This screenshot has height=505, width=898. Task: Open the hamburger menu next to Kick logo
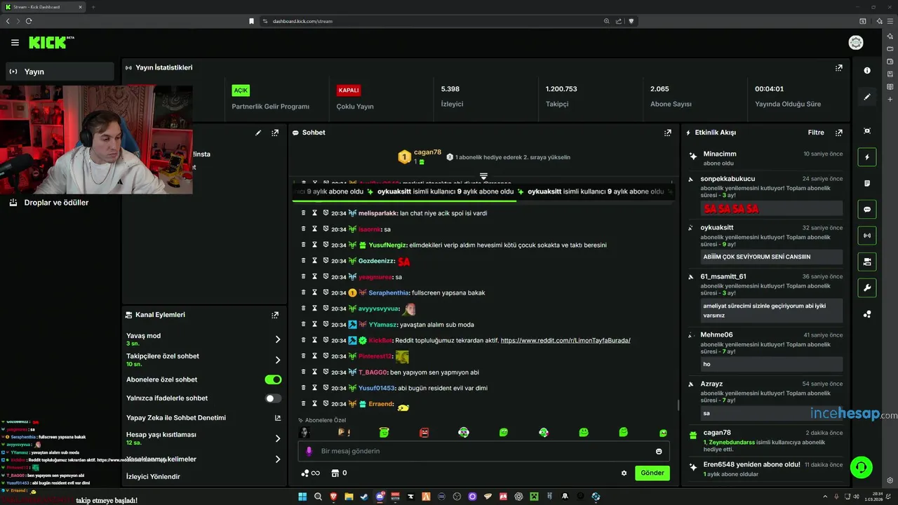click(x=15, y=43)
